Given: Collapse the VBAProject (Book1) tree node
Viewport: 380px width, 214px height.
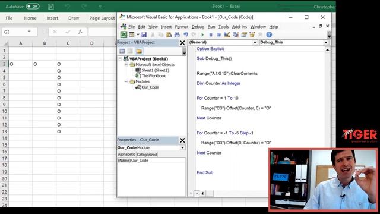Looking at the screenshot, I should (120, 59).
